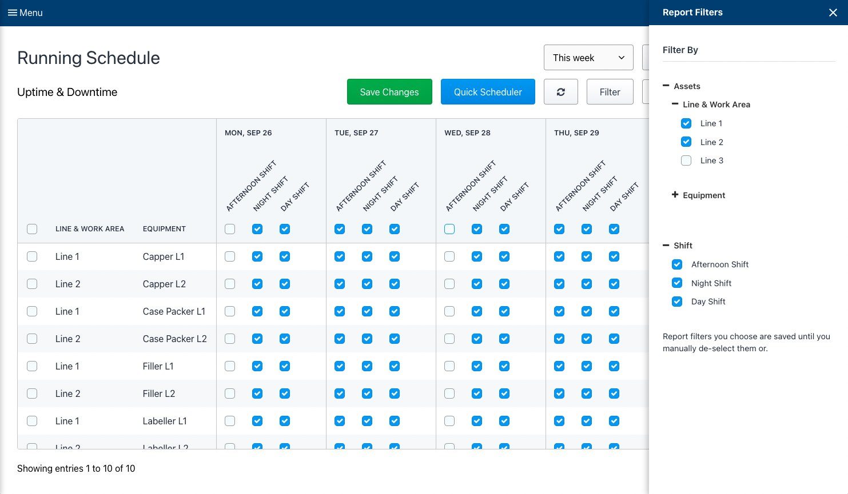Uncheck Night Shift filter checkbox
The height and width of the screenshot is (494, 848).
coord(677,283)
